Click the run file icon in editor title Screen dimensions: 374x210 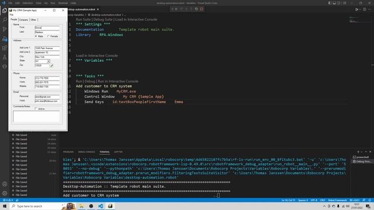pyautogui.click(x=357, y=9)
